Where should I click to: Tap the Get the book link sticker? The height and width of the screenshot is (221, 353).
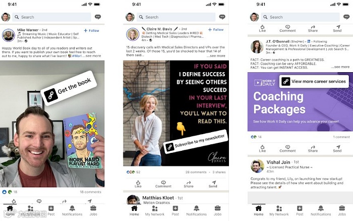69,88
